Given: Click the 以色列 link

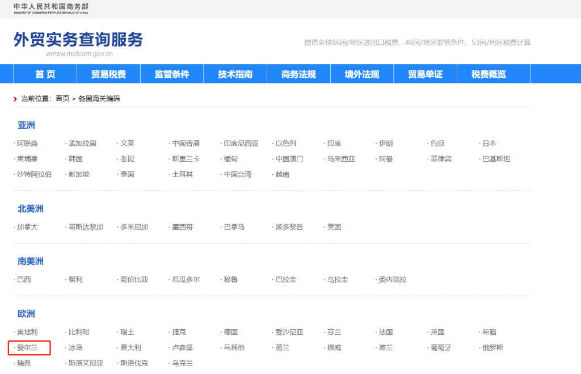Looking at the screenshot, I should click(286, 144).
